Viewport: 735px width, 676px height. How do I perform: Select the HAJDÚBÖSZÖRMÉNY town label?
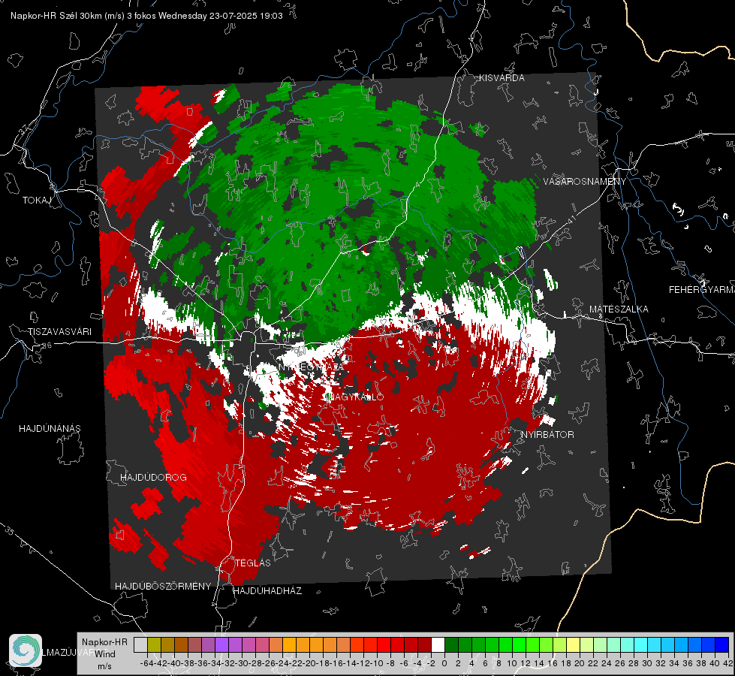(163, 587)
